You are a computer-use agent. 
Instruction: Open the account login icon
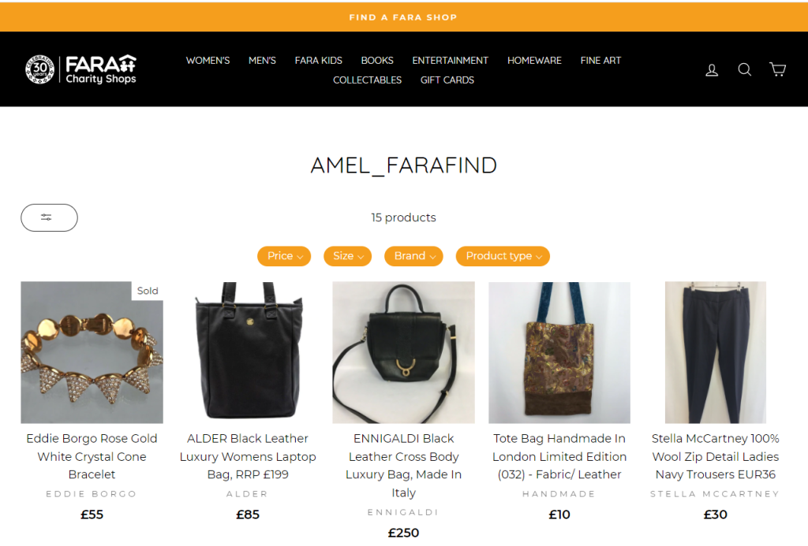click(712, 69)
